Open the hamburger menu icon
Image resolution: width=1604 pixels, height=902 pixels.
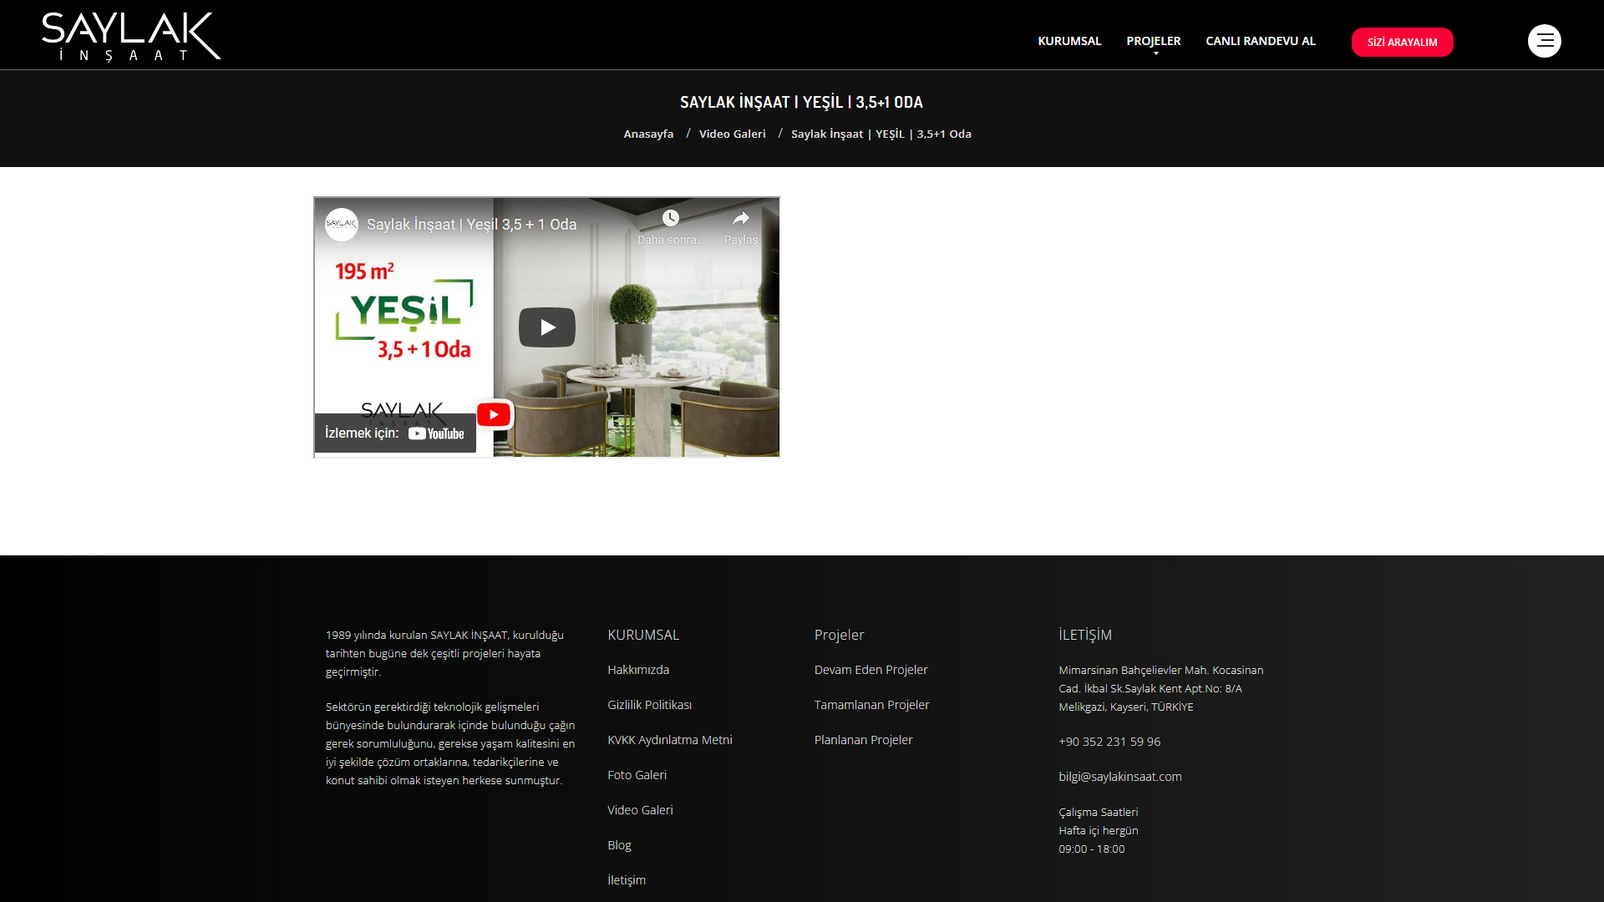coord(1544,41)
